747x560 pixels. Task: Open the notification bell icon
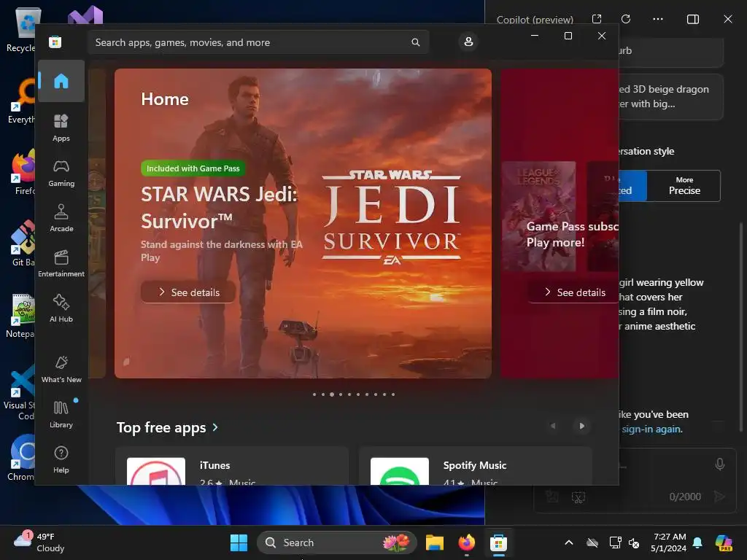pyautogui.click(x=697, y=542)
